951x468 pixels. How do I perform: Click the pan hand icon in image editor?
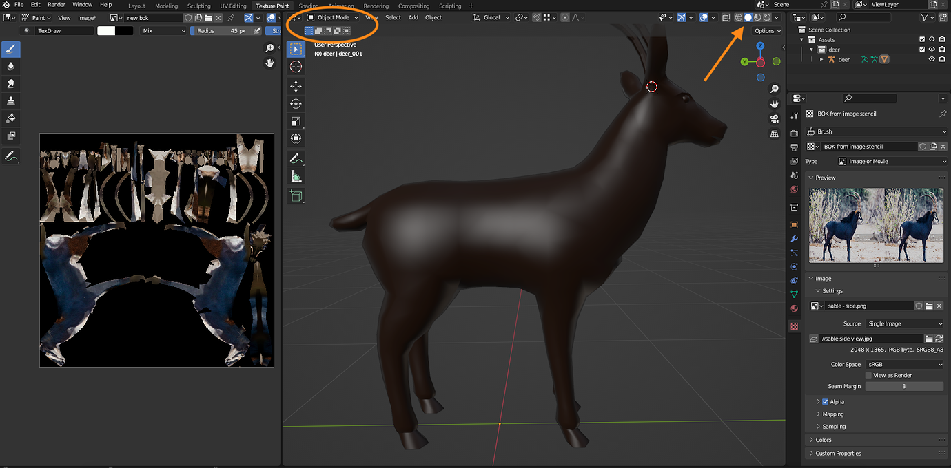pyautogui.click(x=270, y=63)
